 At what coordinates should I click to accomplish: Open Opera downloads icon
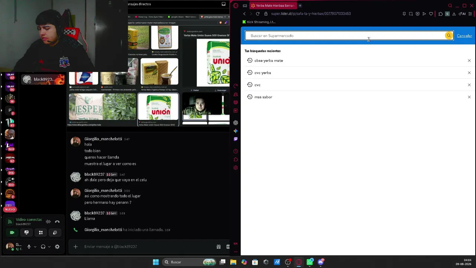[x=454, y=14]
